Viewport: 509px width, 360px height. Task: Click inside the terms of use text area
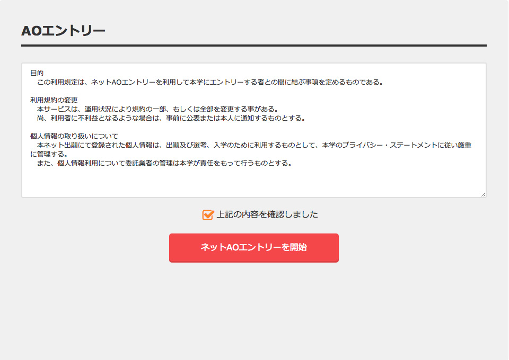pyautogui.click(x=254, y=130)
